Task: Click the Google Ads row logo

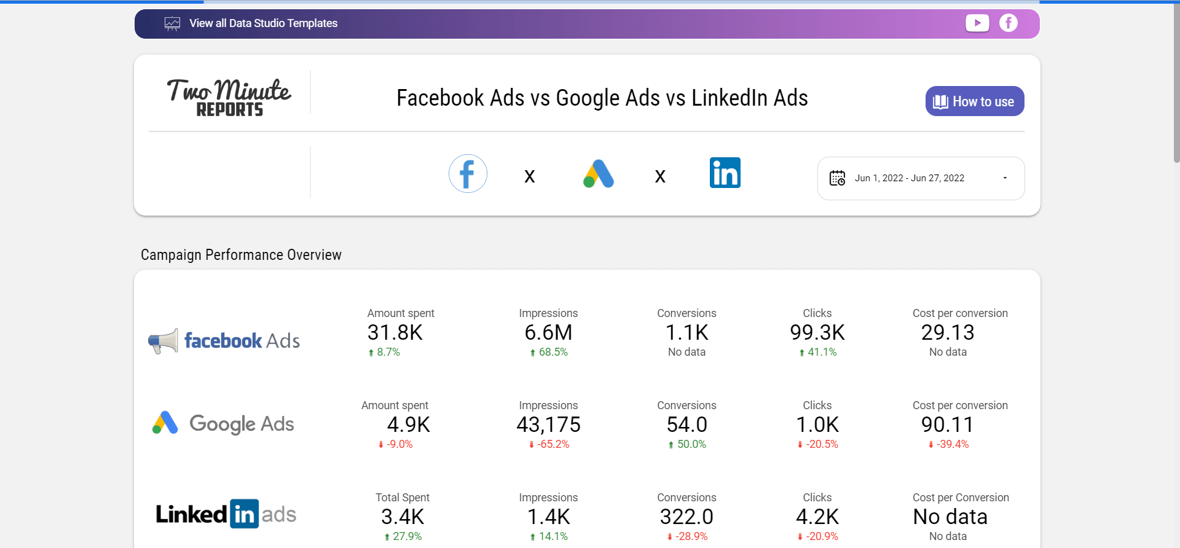Action: pyautogui.click(x=223, y=423)
